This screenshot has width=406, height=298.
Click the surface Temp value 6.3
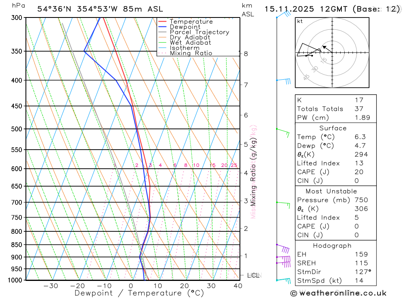[x=360, y=137]
